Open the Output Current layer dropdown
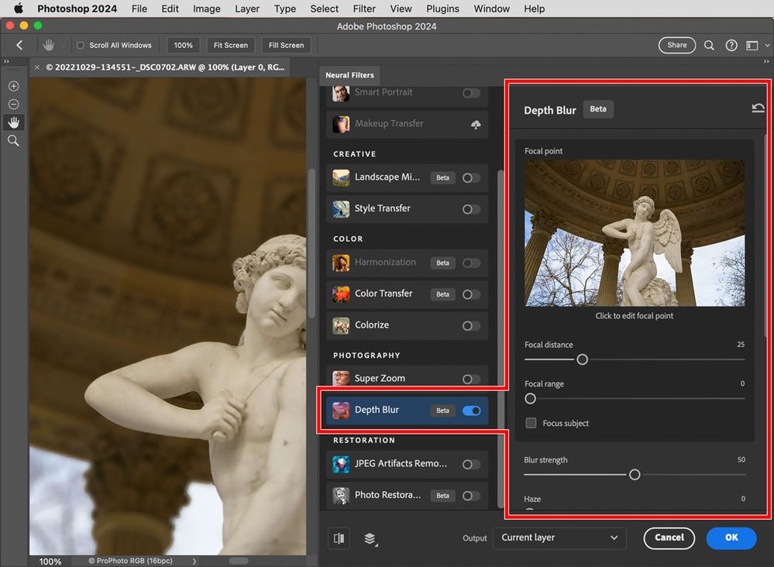 click(559, 538)
